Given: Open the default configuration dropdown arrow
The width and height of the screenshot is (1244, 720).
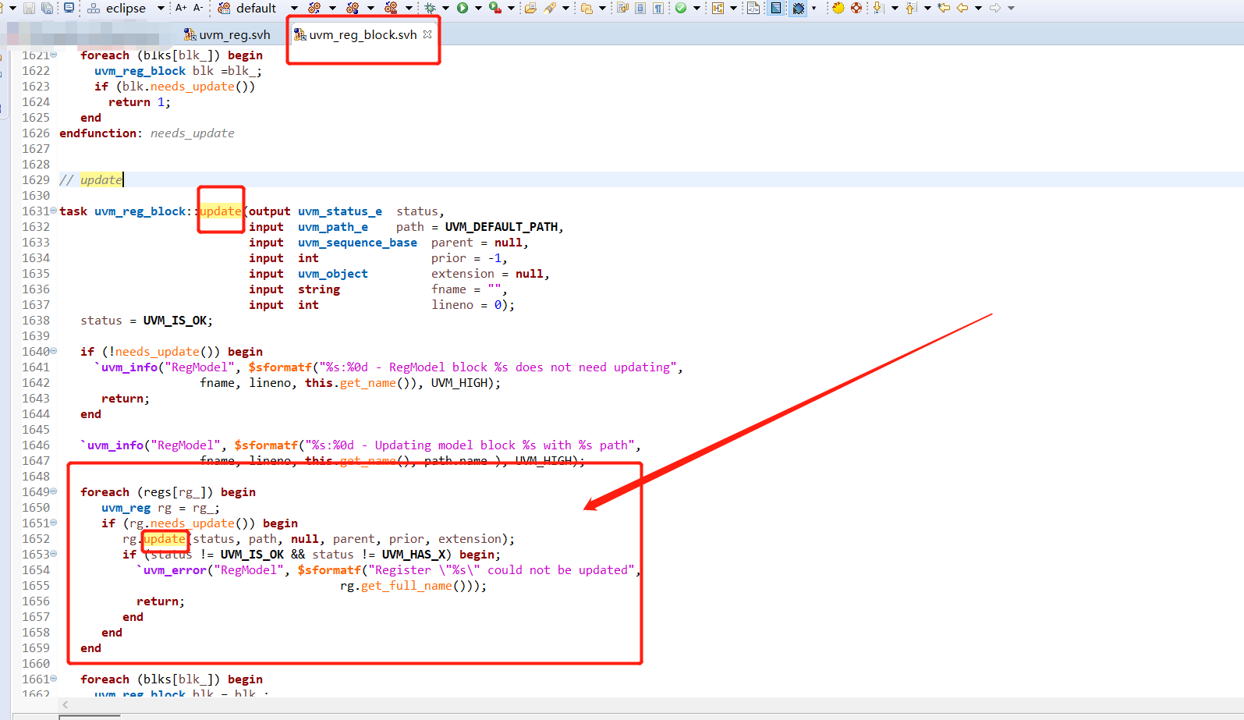Looking at the screenshot, I should tap(294, 8).
